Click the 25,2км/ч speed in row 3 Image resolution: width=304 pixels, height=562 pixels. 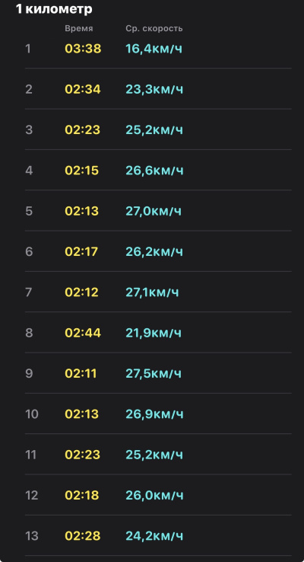pos(154,129)
